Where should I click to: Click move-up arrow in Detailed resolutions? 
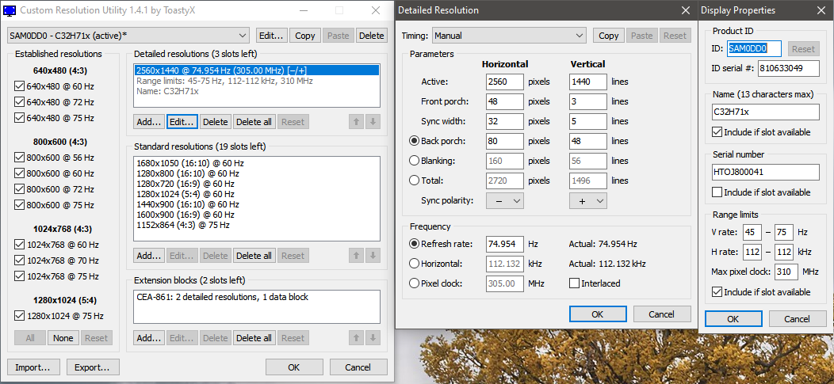(x=357, y=122)
